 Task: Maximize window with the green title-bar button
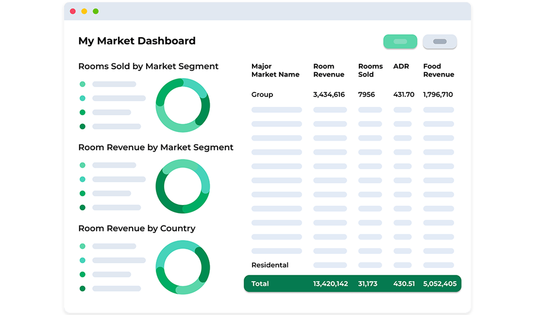click(95, 11)
